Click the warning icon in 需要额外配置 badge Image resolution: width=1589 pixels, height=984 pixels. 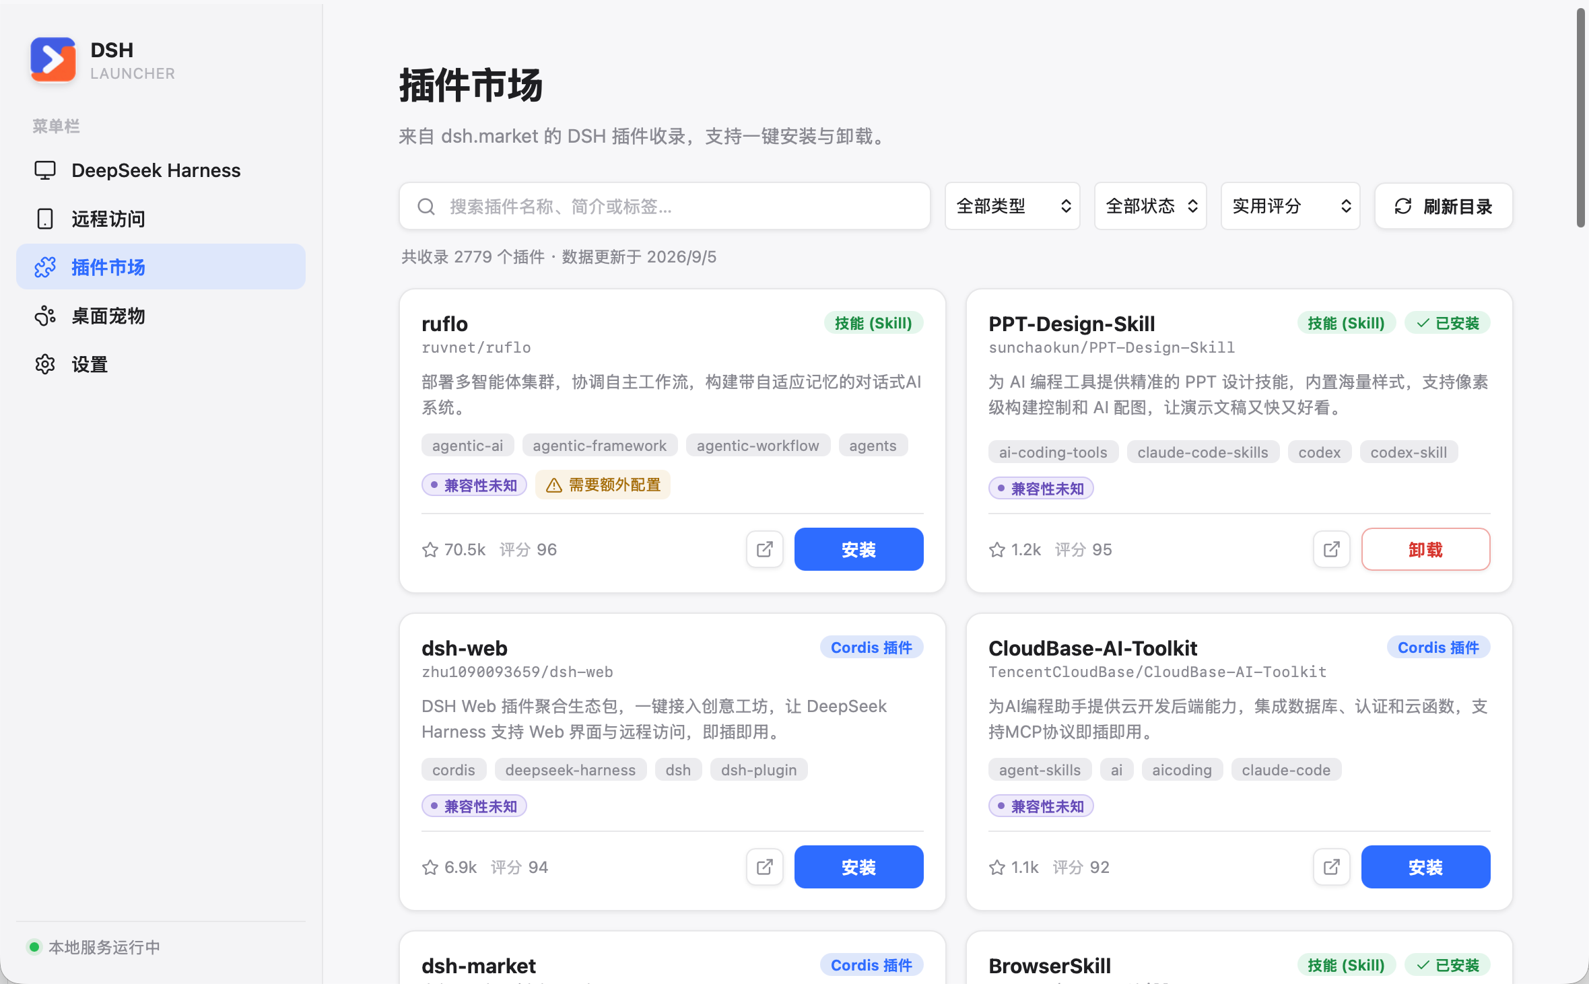click(554, 485)
